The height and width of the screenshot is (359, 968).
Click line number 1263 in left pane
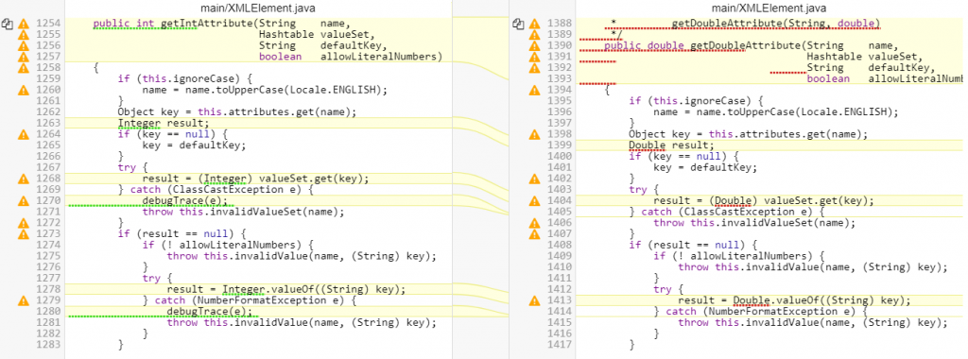coord(47,124)
